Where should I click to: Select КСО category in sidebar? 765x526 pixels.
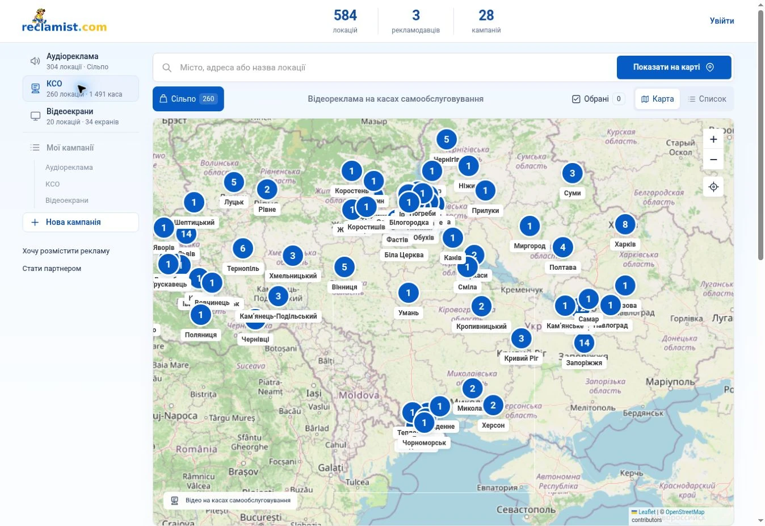coord(81,89)
